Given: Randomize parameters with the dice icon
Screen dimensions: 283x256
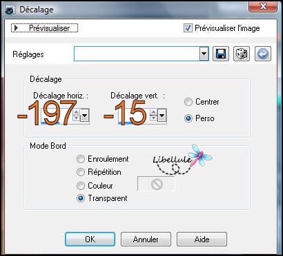Looking at the screenshot, I should [242, 54].
